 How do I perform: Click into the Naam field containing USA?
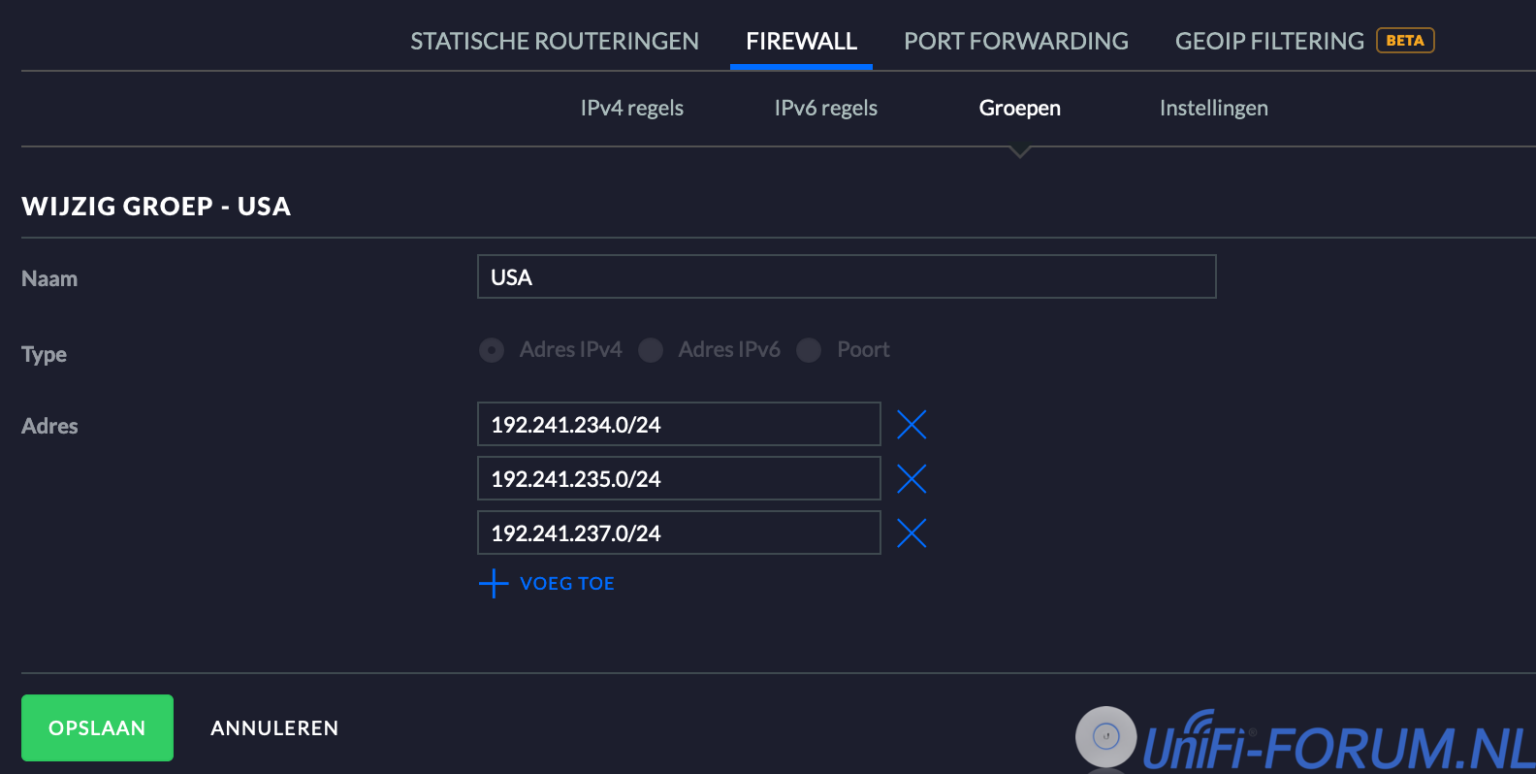[x=846, y=277]
